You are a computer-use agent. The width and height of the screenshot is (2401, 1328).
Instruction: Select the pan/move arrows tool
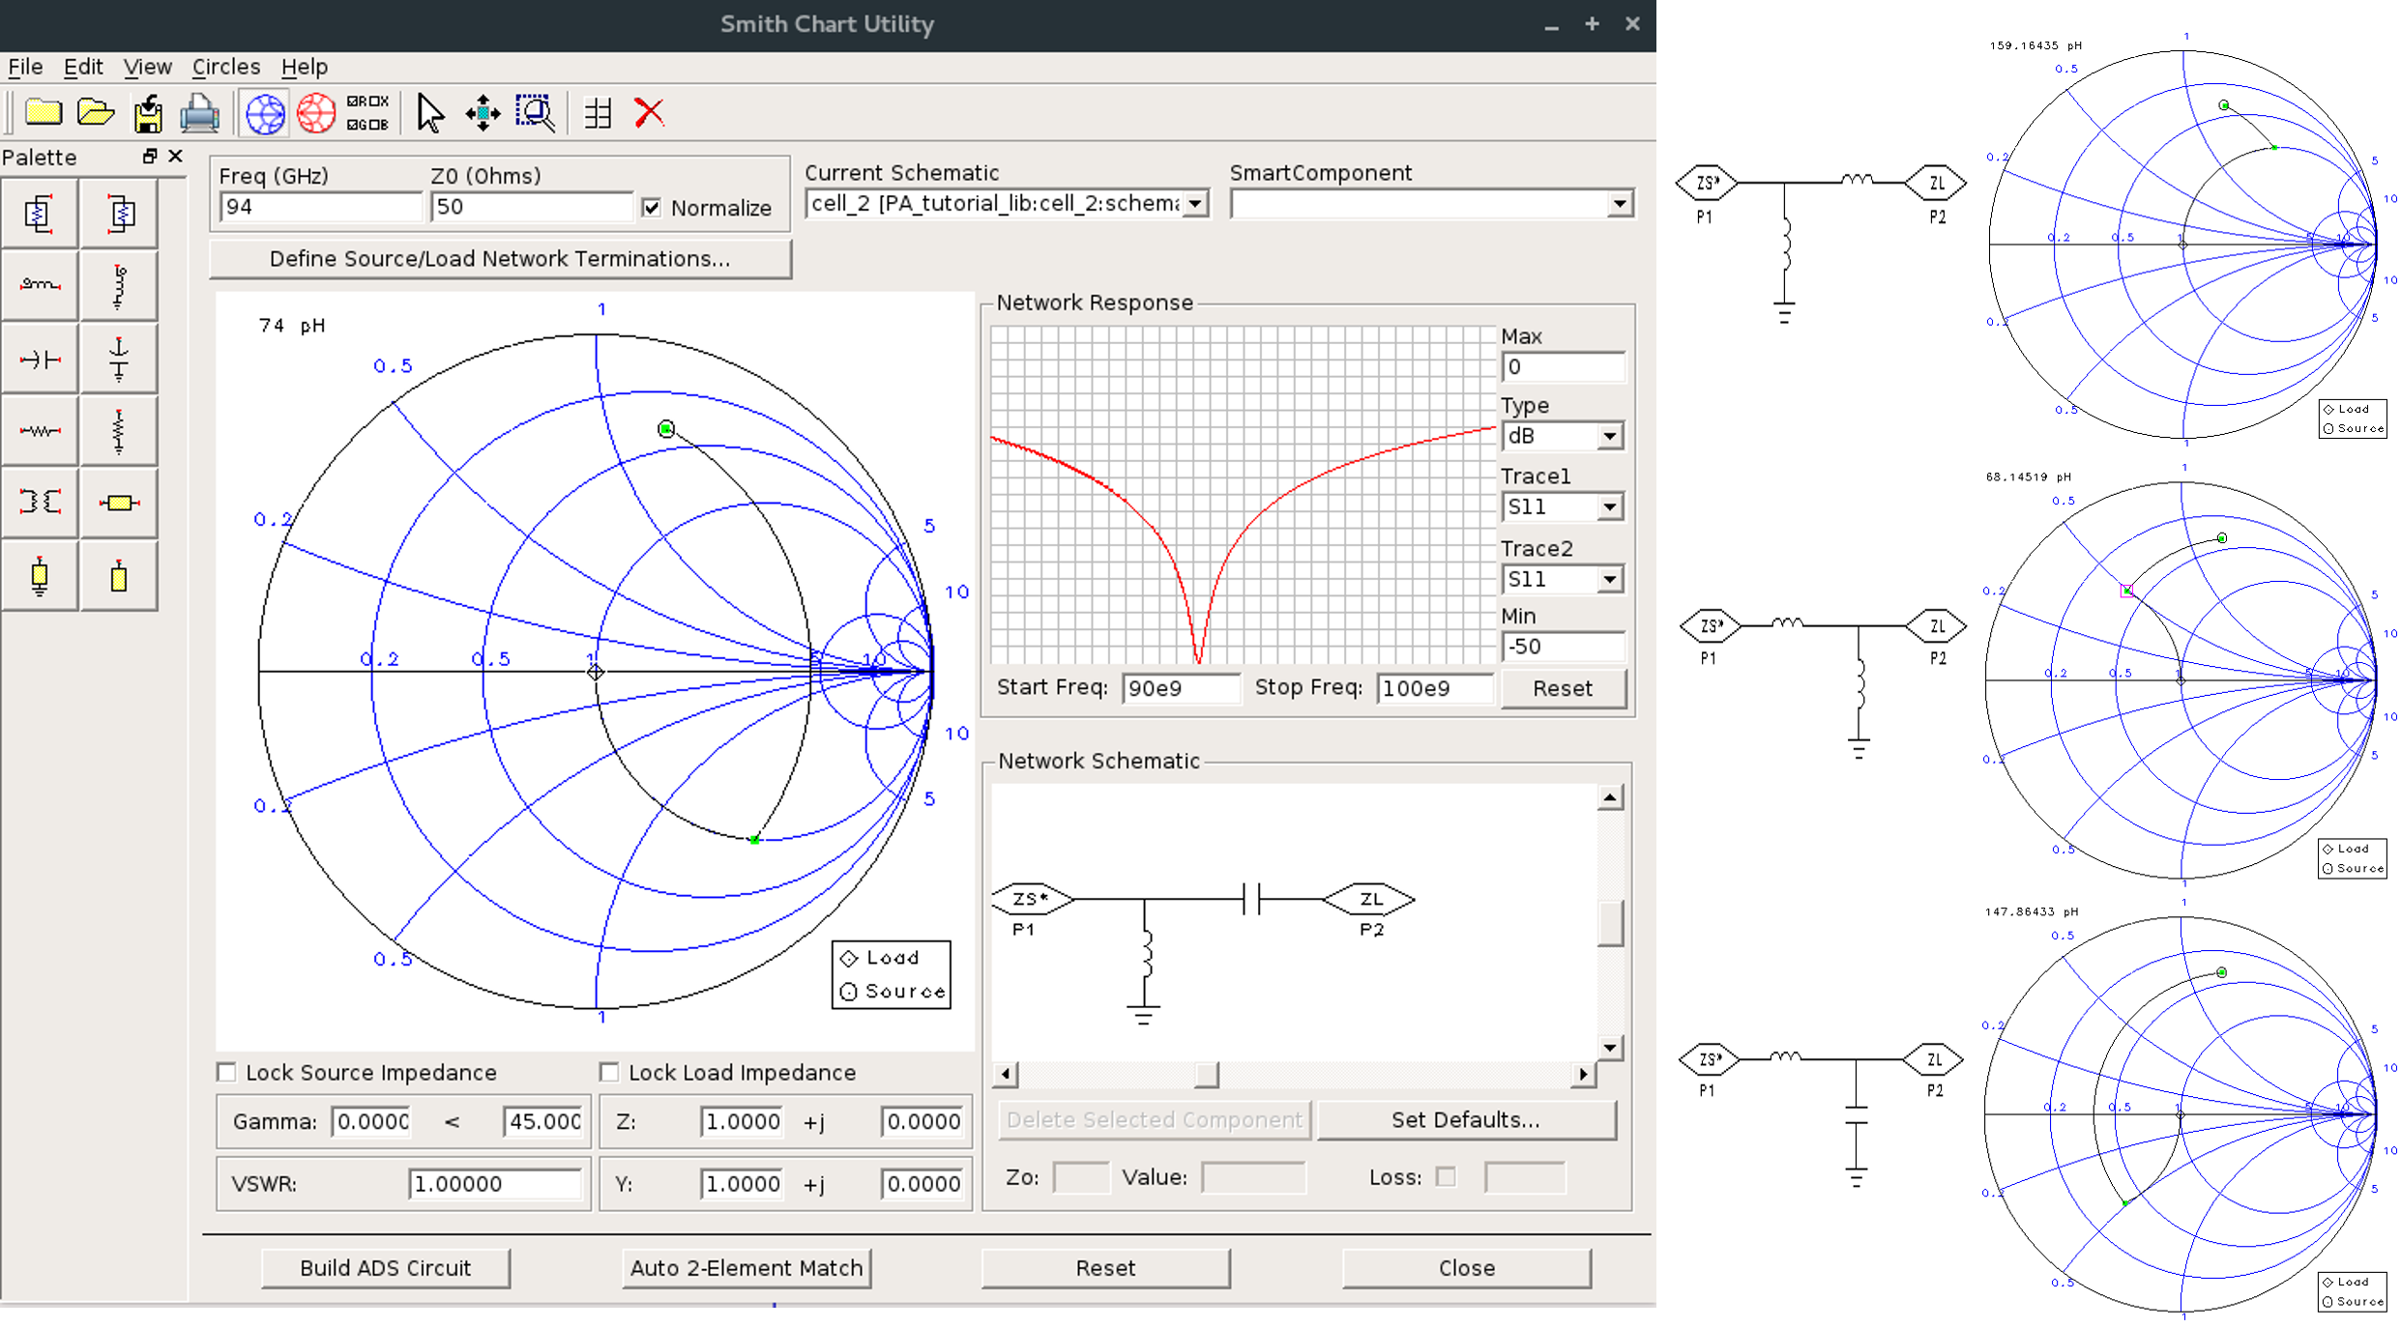[x=483, y=113]
